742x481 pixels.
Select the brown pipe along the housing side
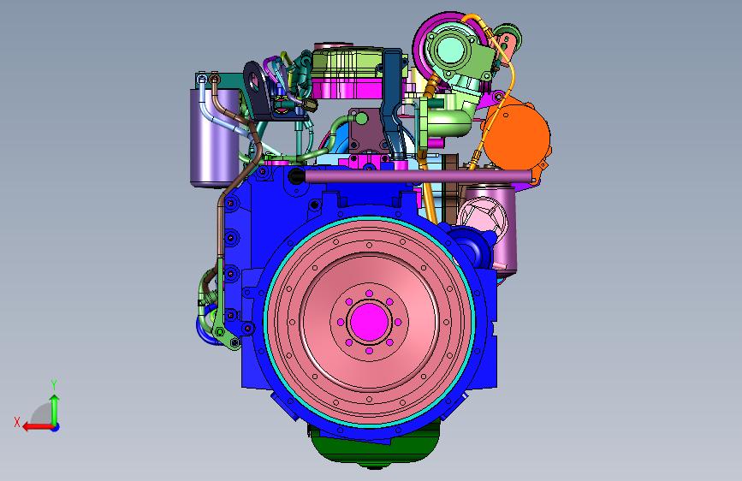pos(222,228)
